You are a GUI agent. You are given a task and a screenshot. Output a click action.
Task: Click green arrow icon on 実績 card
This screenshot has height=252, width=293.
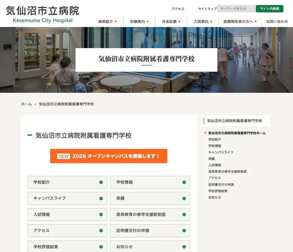pyautogui.click(x=184, y=199)
